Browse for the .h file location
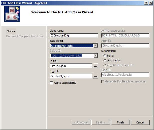The image size is (154, 130). (96, 66)
